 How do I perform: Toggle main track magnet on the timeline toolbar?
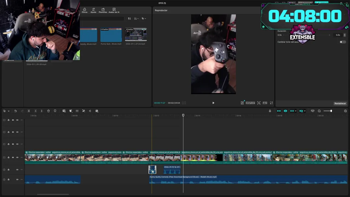(x=279, y=111)
